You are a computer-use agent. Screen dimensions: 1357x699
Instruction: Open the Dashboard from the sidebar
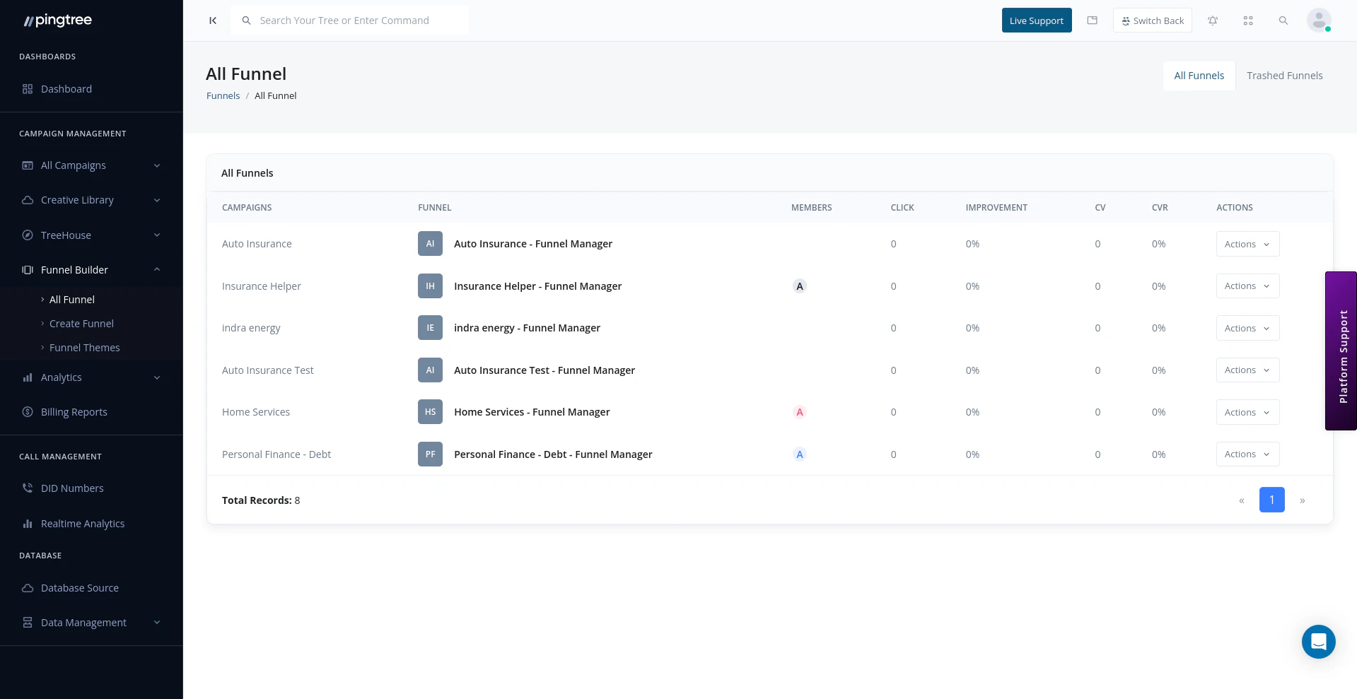coord(66,88)
